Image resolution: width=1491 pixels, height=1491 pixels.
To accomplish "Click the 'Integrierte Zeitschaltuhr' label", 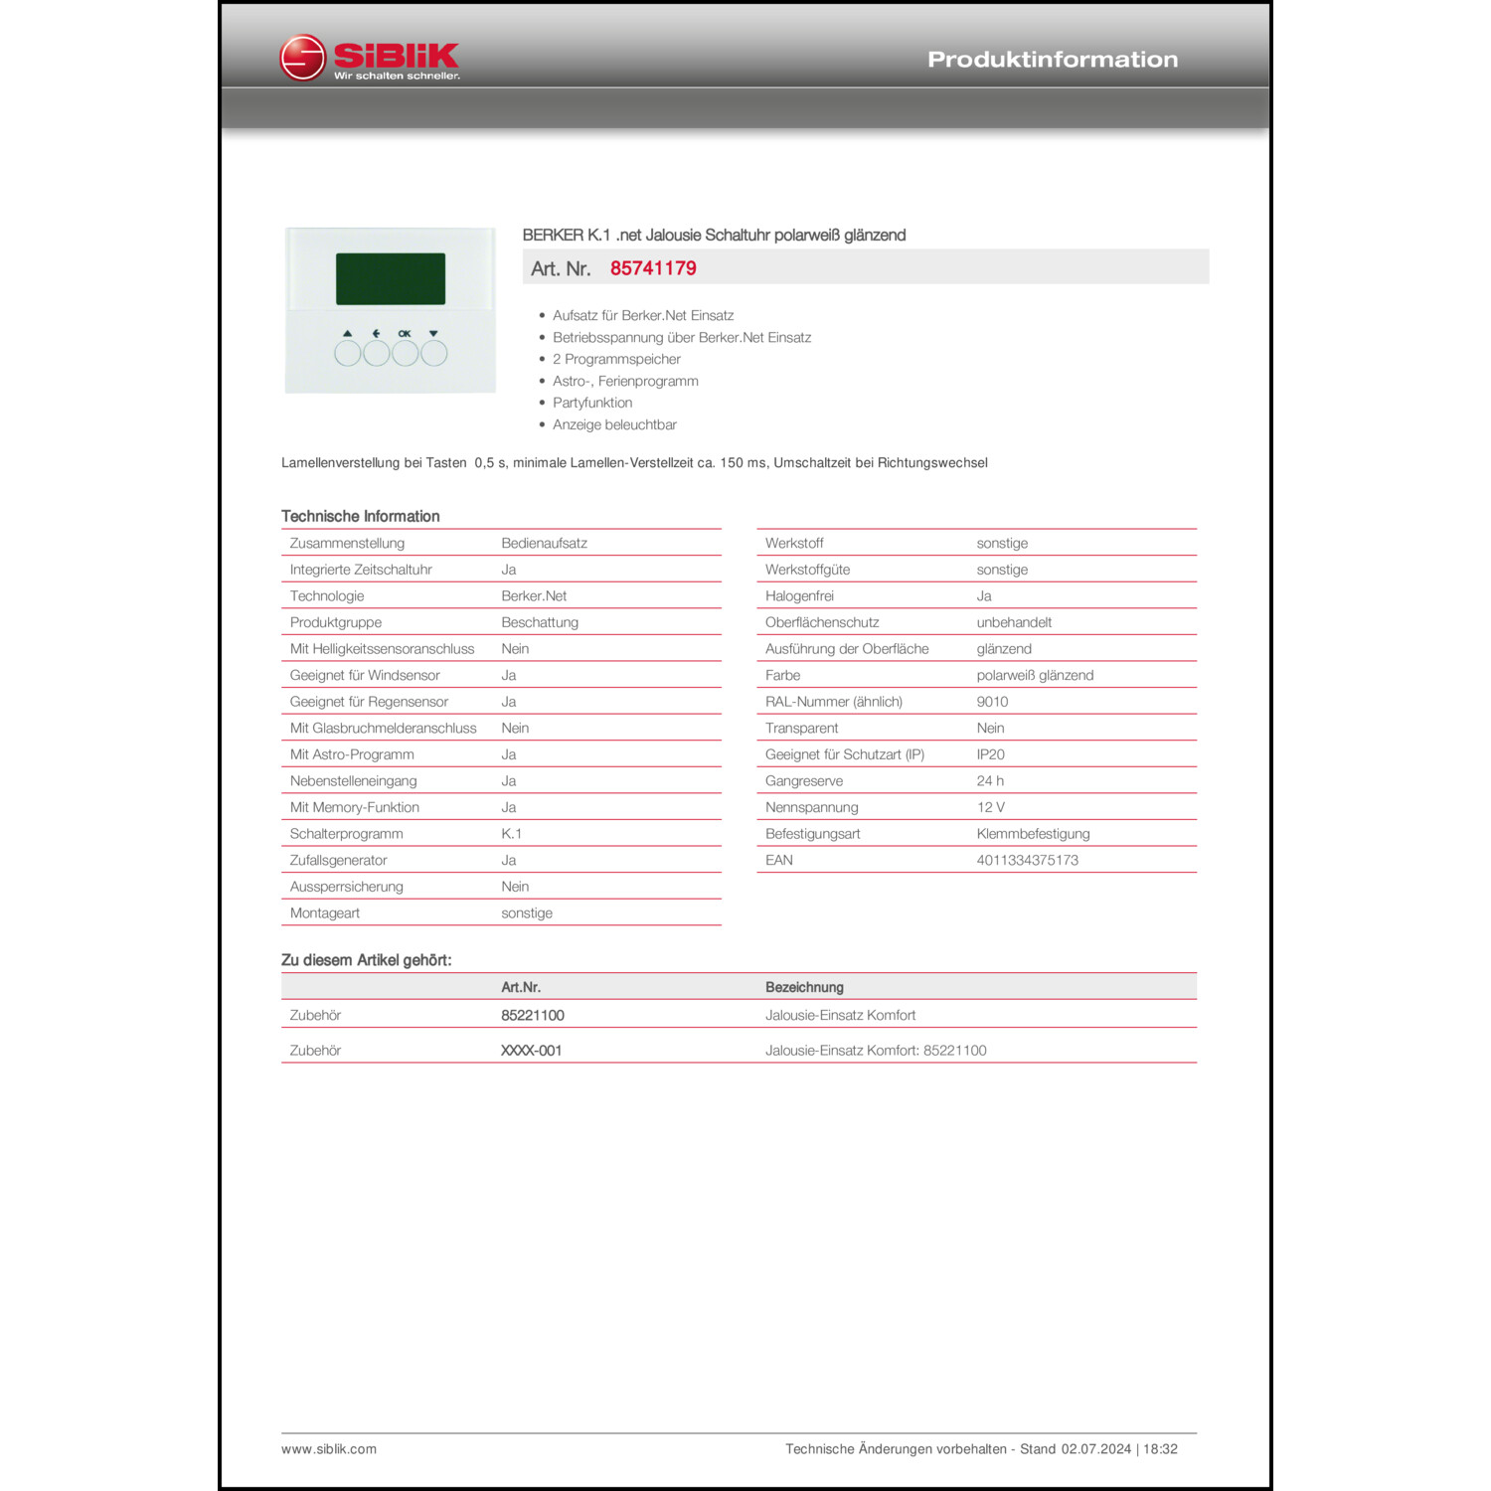I will tap(361, 570).
